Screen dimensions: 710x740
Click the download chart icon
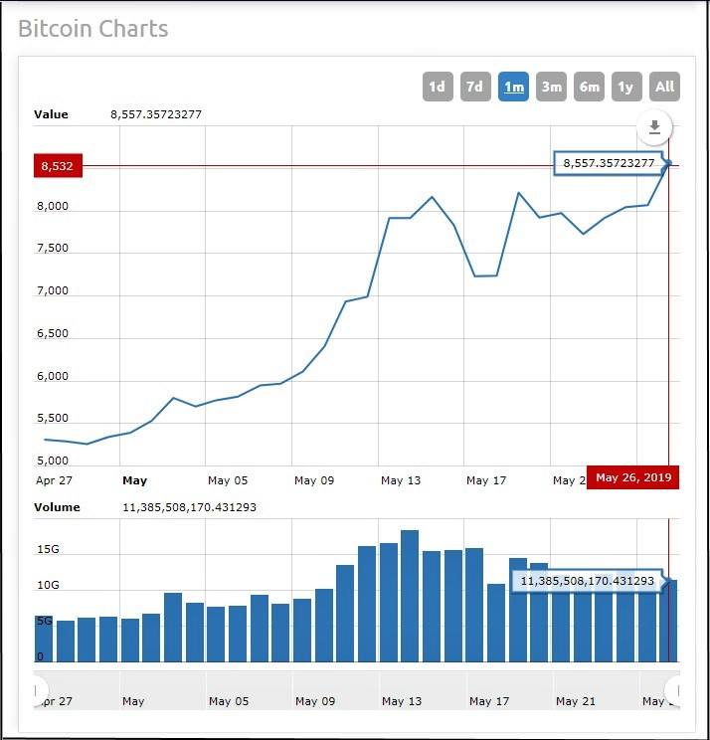(654, 127)
